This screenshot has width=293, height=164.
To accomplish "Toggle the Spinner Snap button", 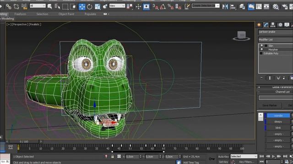I will click(x=178, y=7).
